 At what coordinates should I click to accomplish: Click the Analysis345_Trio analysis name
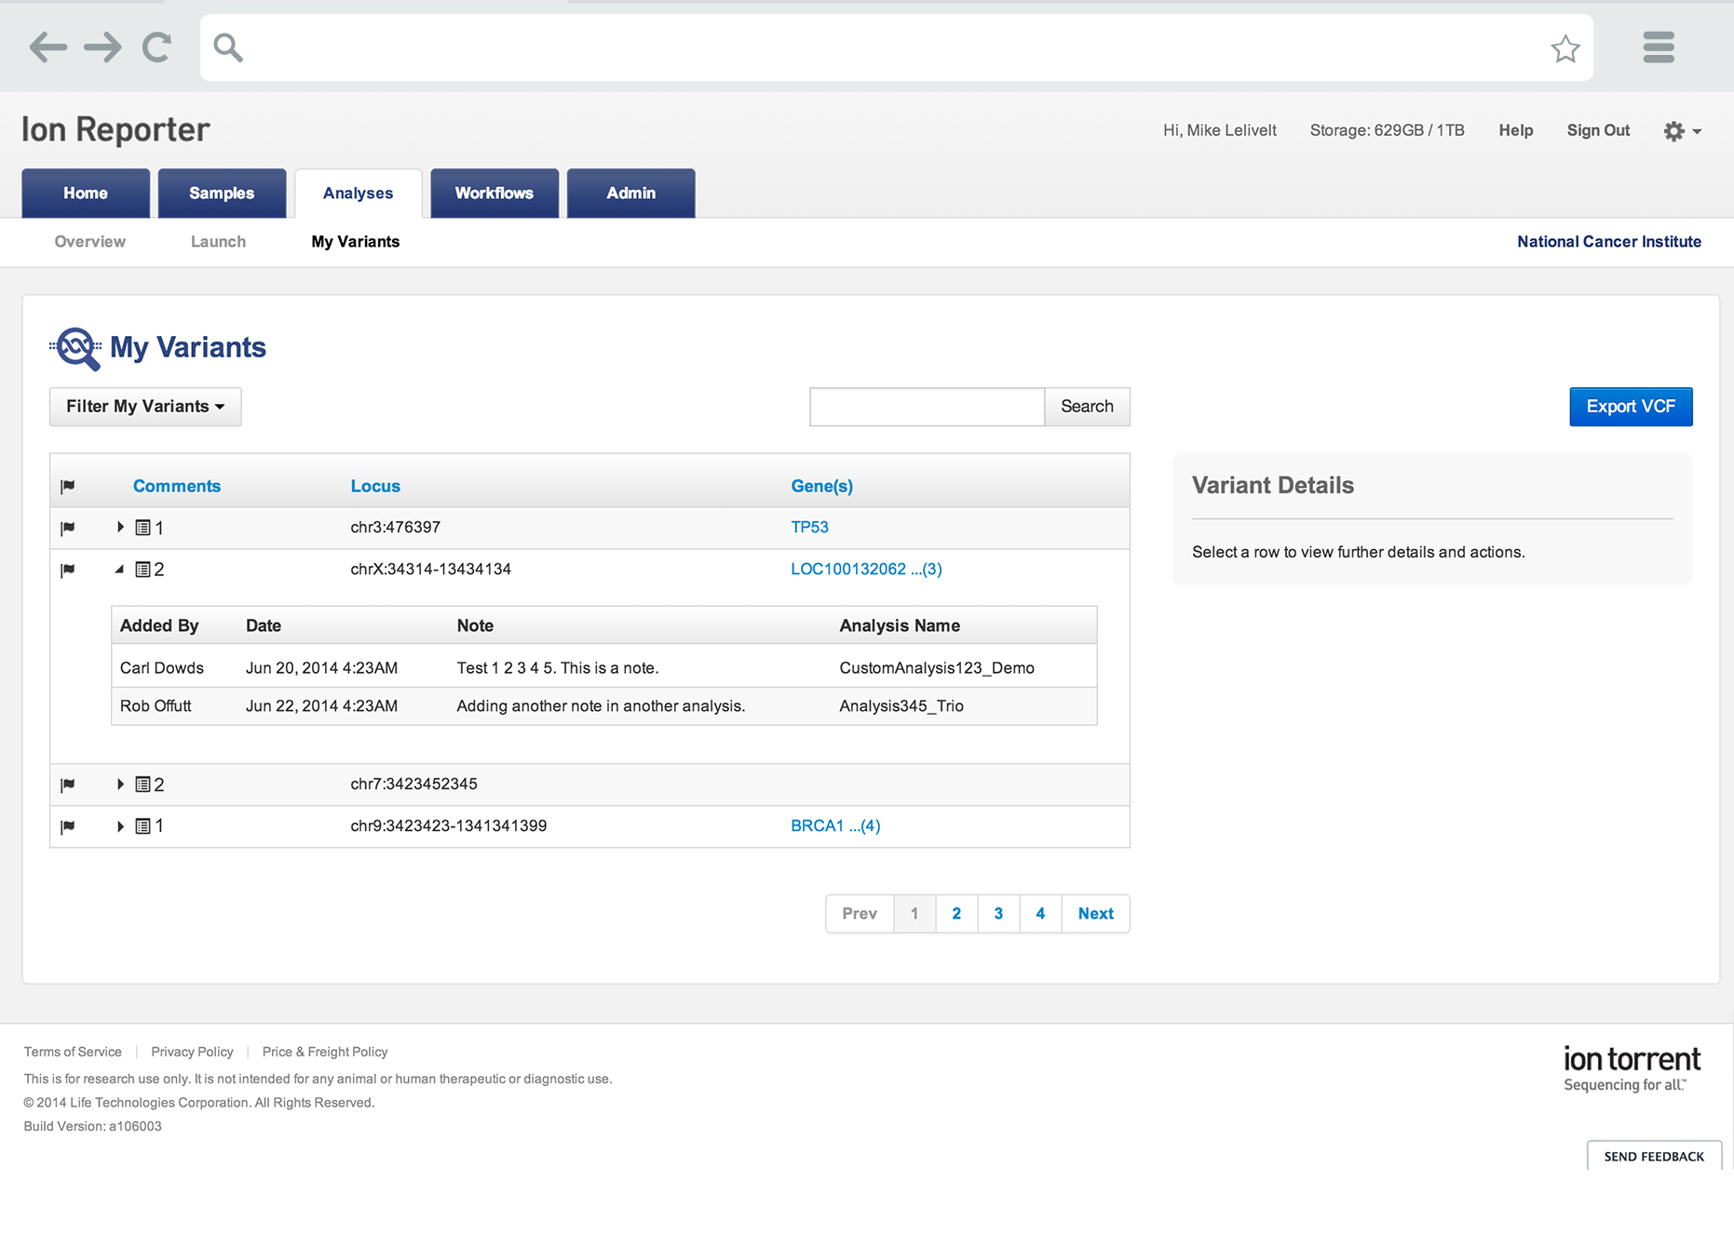point(901,705)
